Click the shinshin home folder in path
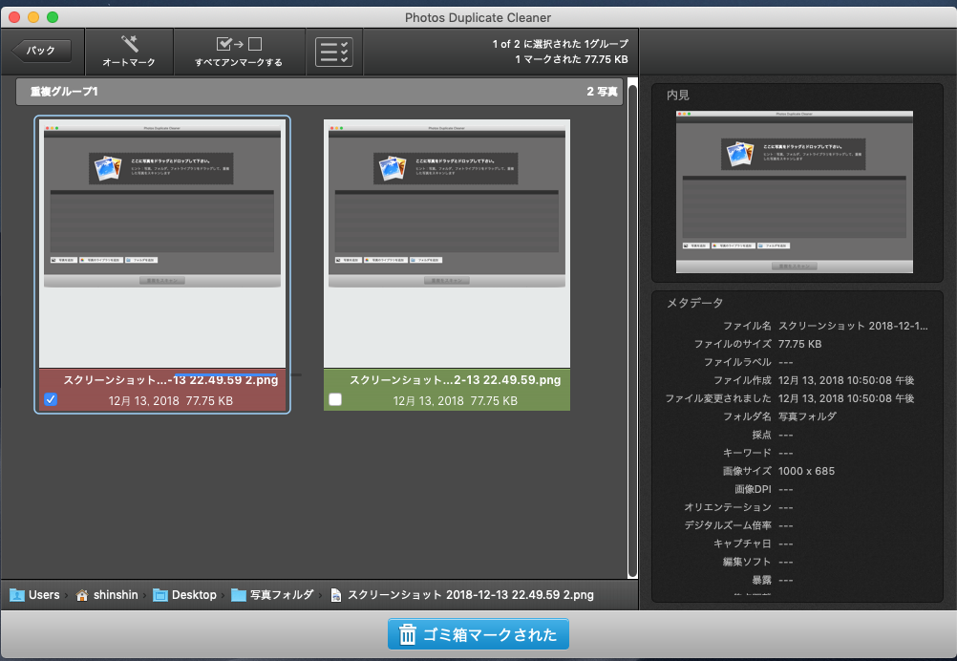 107,594
